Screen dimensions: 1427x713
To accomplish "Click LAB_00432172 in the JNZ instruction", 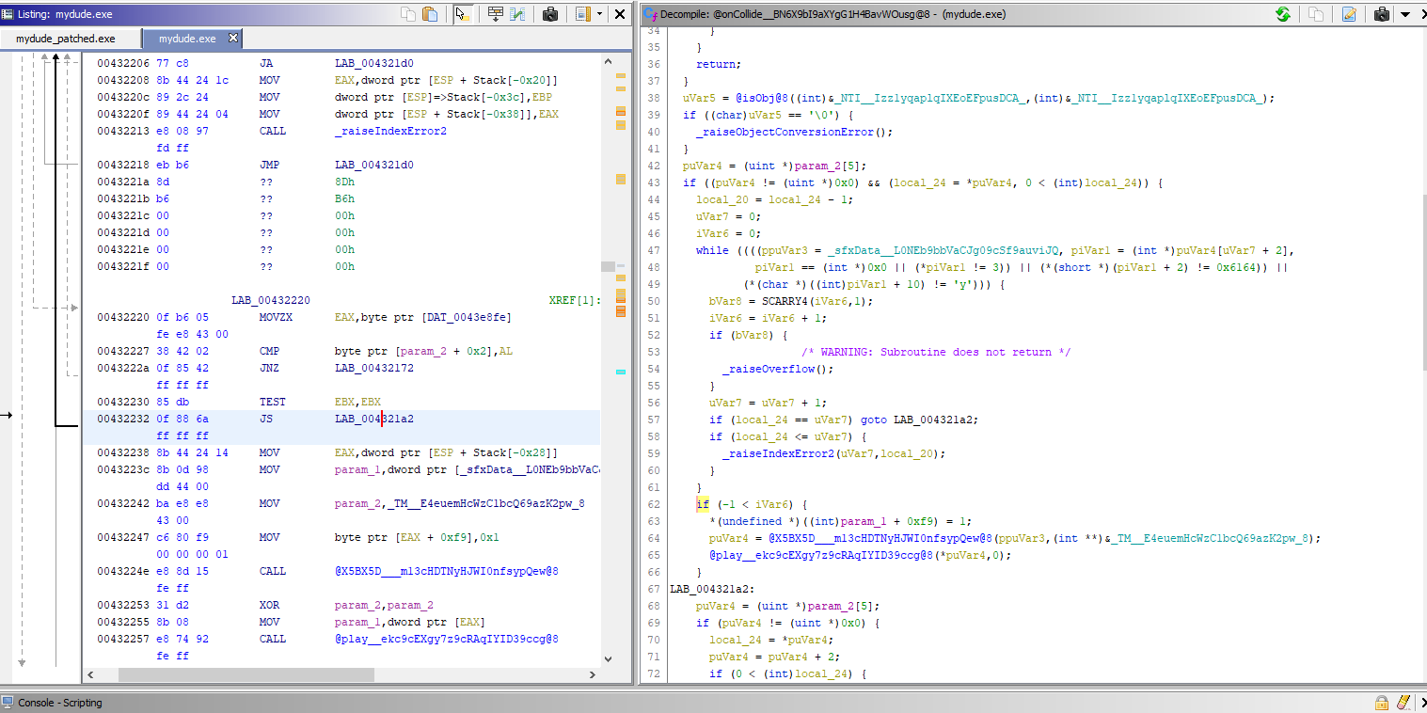I will pos(373,368).
